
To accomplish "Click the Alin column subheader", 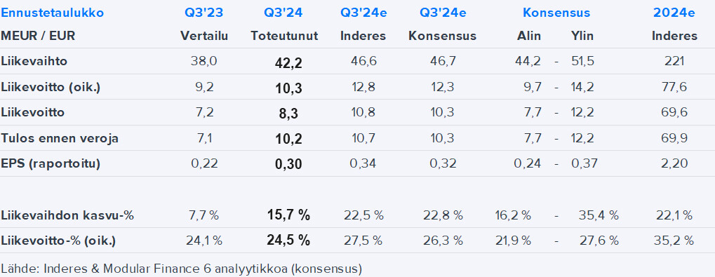I will 529,36.
